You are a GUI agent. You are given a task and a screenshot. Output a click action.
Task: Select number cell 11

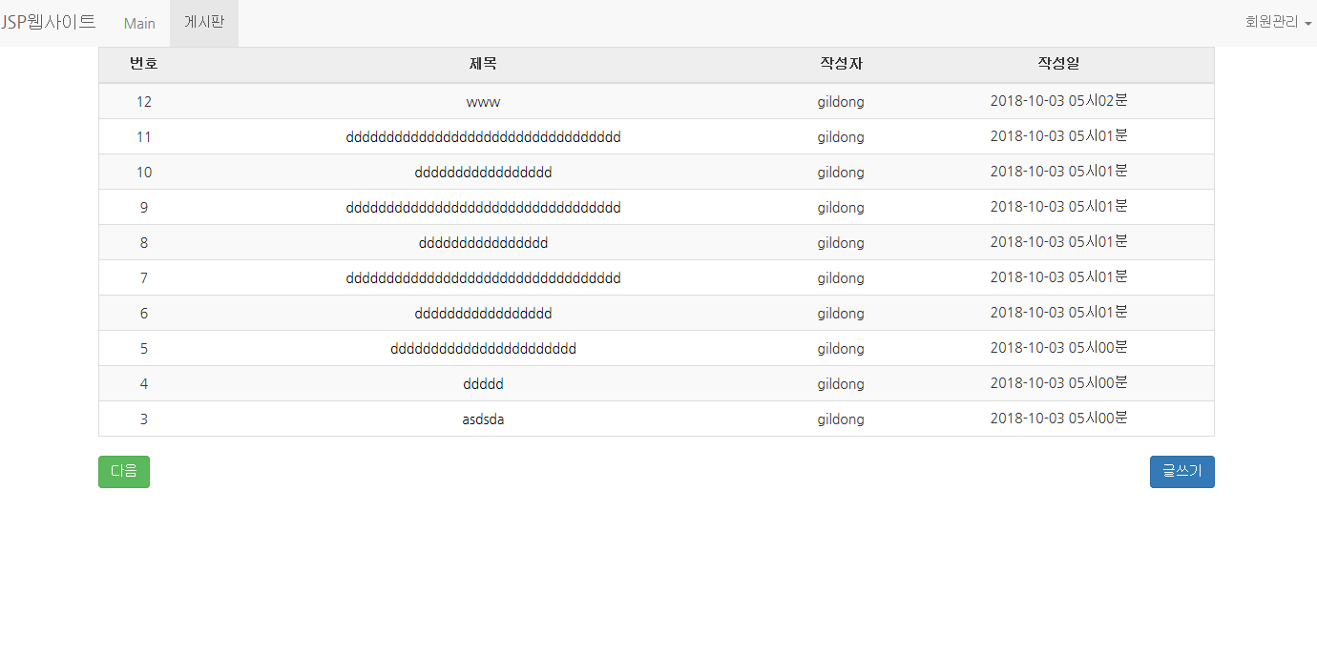tap(144, 136)
